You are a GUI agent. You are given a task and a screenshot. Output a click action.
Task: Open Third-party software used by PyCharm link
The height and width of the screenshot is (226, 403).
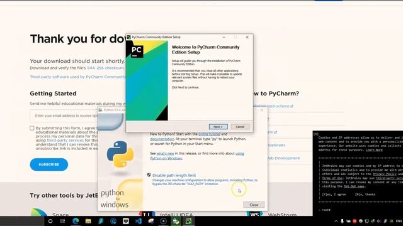pos(77,77)
